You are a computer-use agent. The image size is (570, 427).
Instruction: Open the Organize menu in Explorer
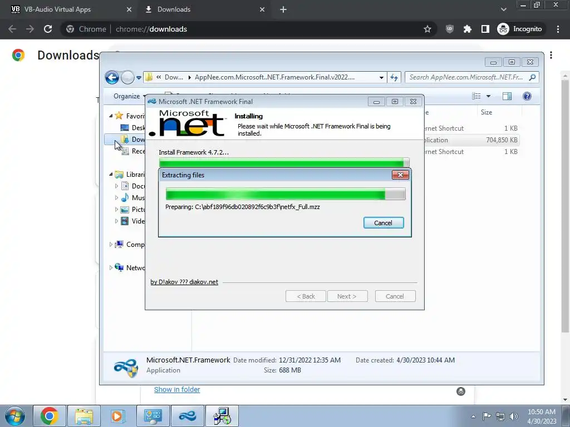click(128, 96)
